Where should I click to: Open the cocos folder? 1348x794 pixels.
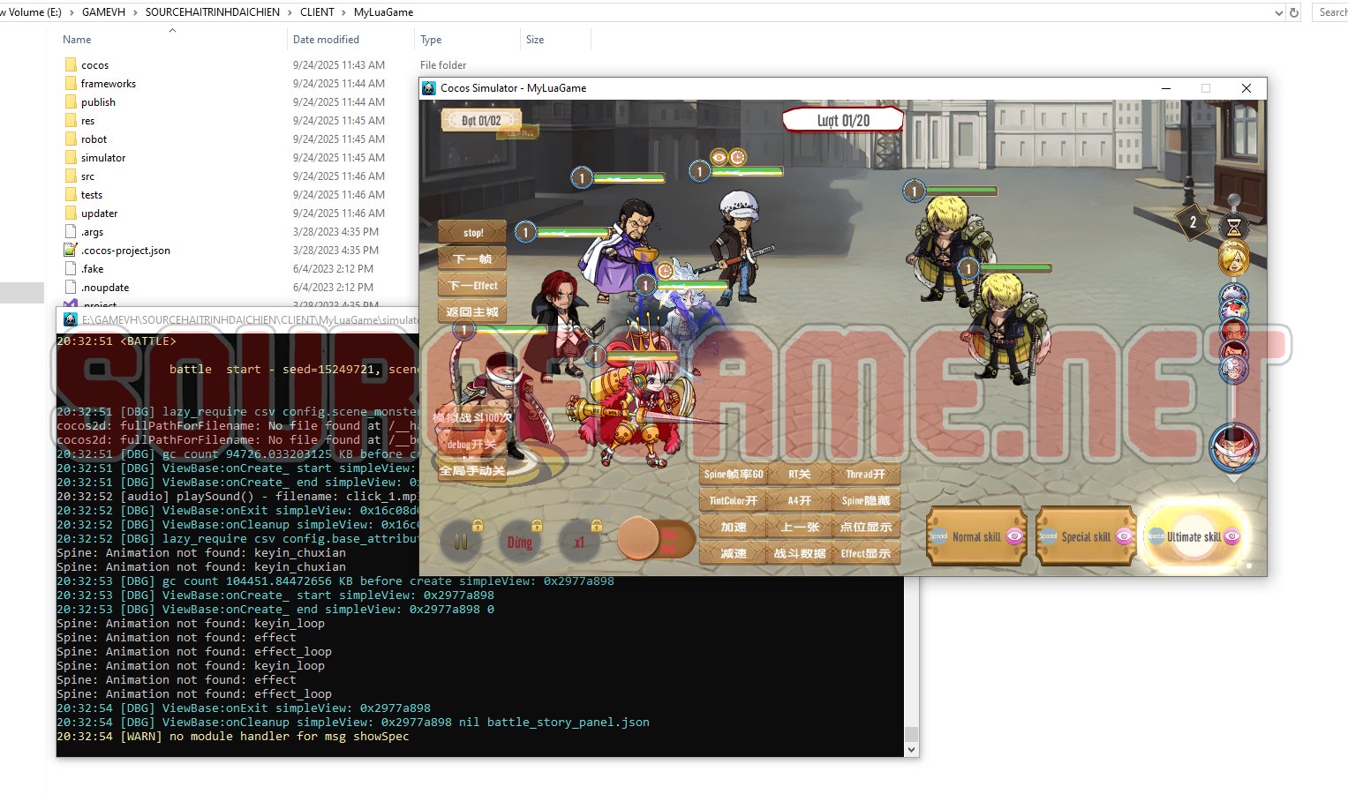tap(94, 65)
